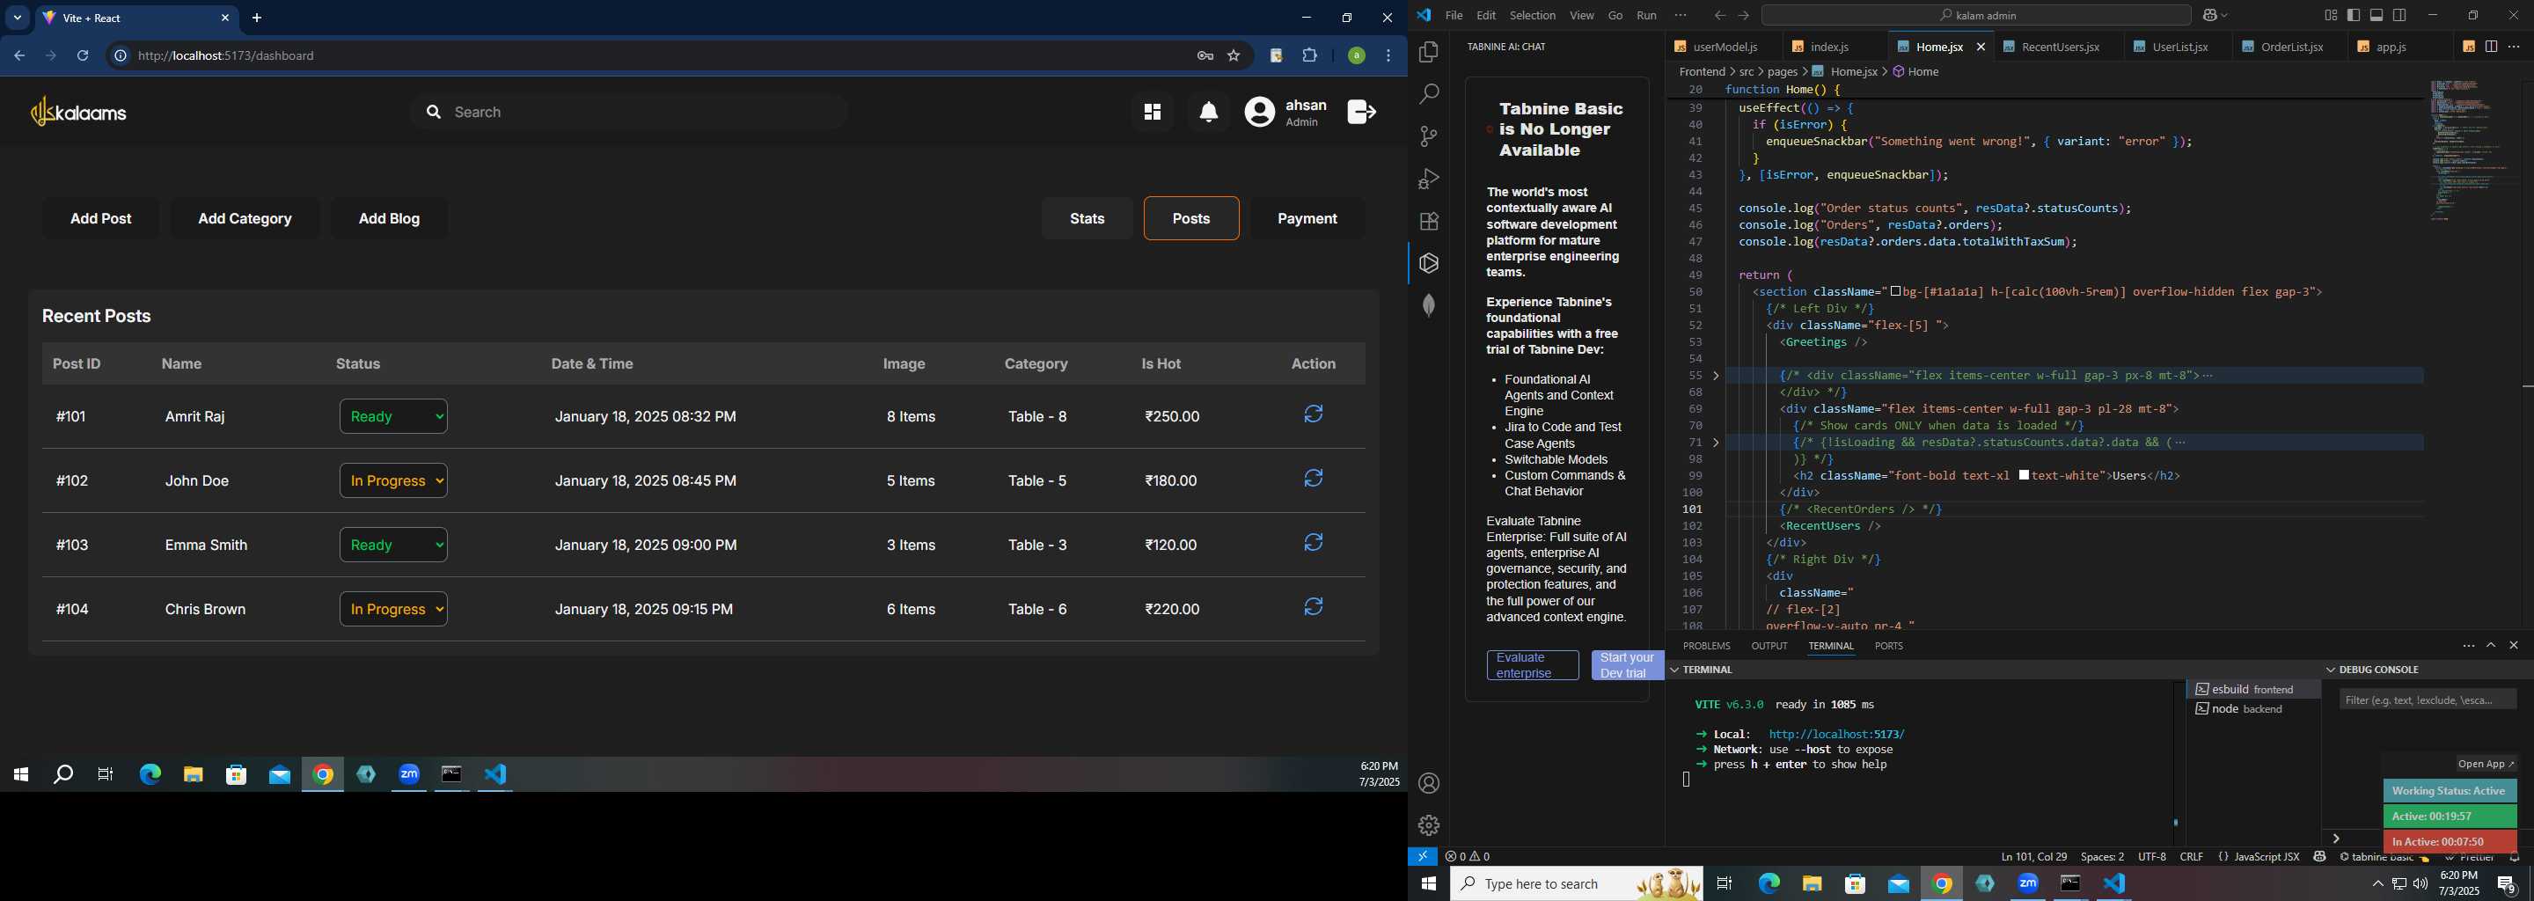The image size is (2534, 901).
Task: Click refresh action for post #104
Action: point(1314,607)
